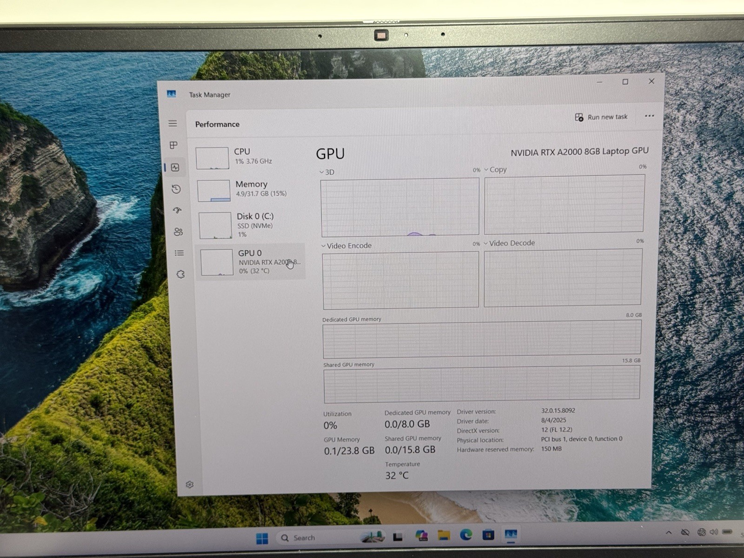Open the network globe tray icon

pyautogui.click(x=701, y=532)
